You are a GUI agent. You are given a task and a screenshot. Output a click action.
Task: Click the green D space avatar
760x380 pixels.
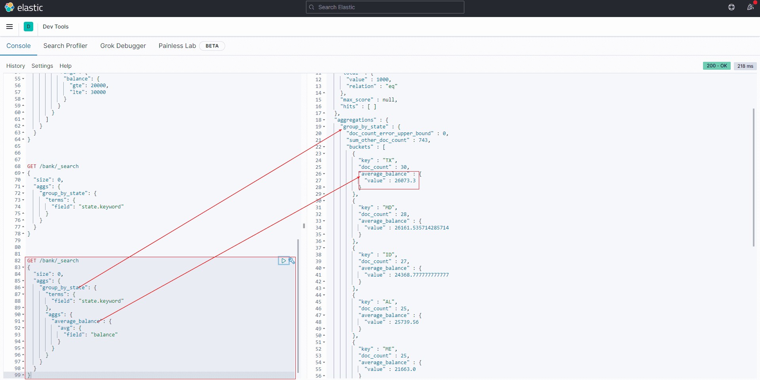(x=28, y=27)
